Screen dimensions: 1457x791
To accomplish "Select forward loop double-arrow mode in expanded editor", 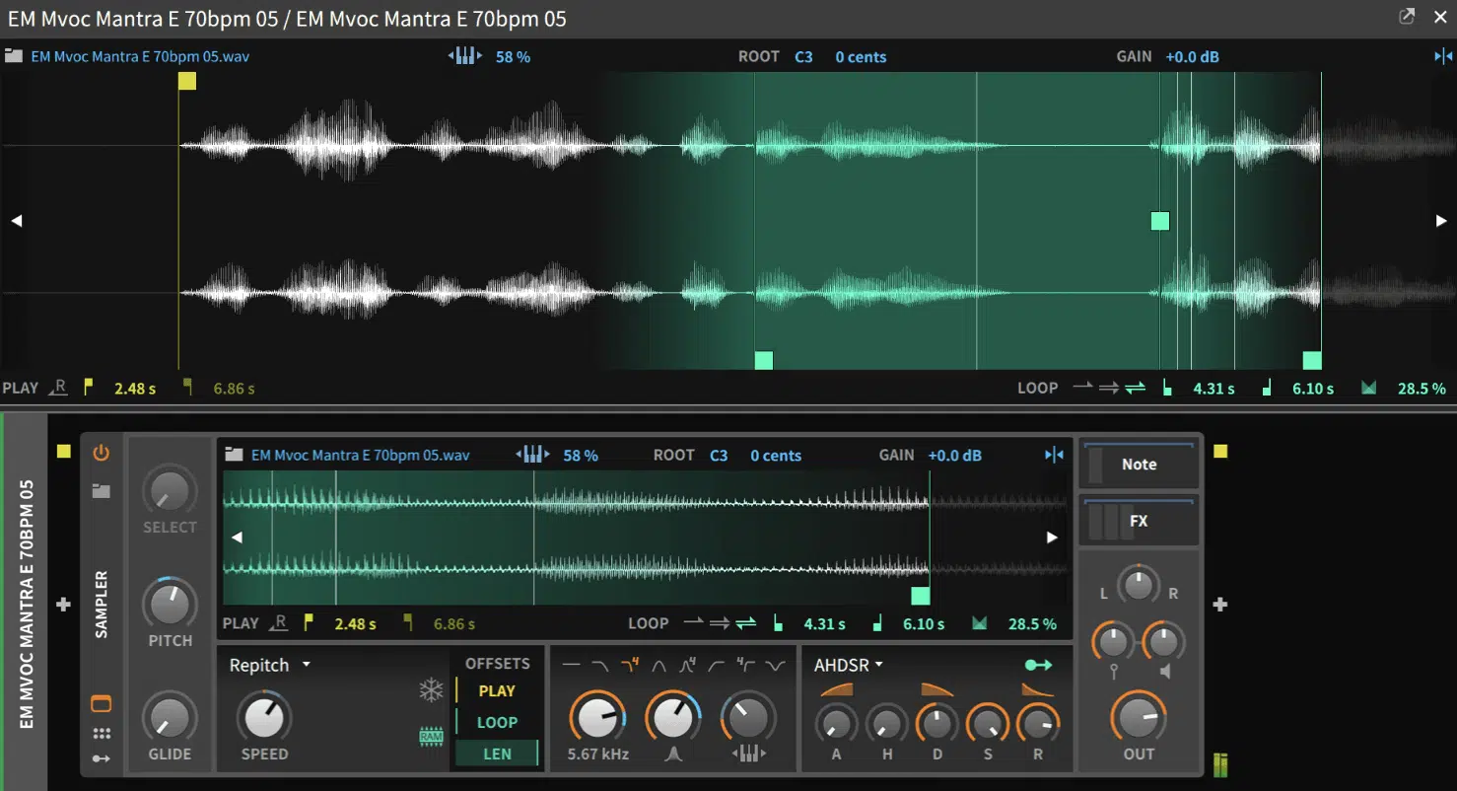I will point(1109,388).
